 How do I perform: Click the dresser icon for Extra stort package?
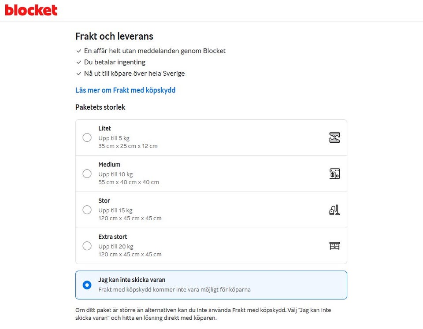click(x=334, y=246)
